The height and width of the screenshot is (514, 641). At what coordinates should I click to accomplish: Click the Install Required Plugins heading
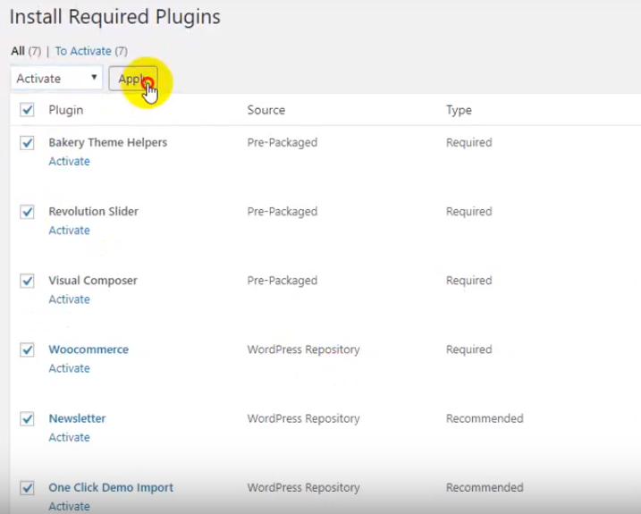pos(114,18)
